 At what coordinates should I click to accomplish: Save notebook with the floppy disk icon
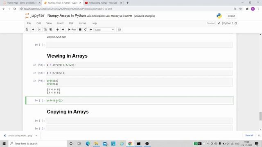coord(27,29)
